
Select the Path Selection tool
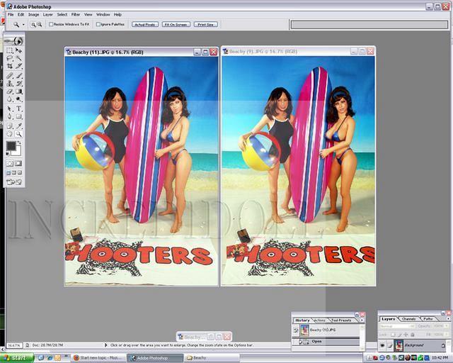point(9,109)
